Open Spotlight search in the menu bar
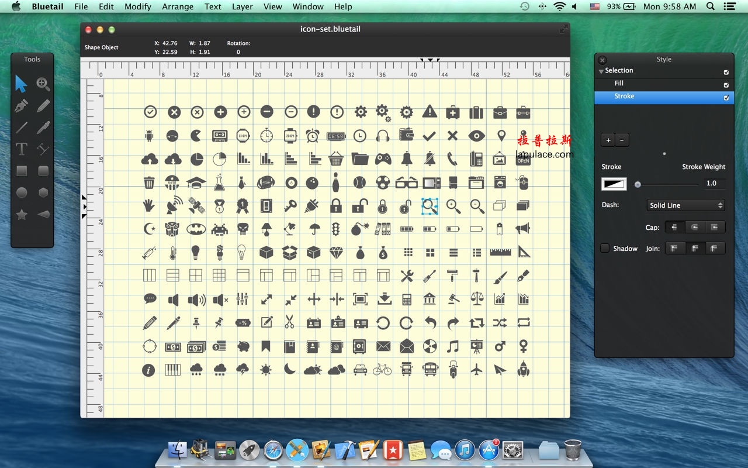 click(711, 6)
